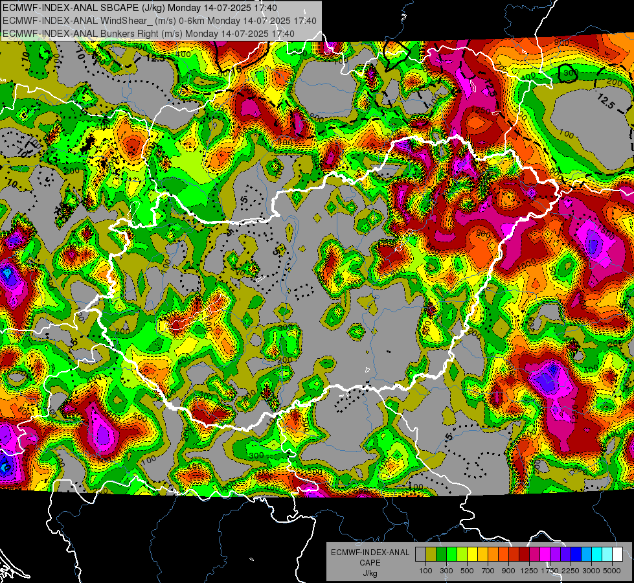Click the WindShear_ (m/s) 0-6km header line

tap(159, 21)
